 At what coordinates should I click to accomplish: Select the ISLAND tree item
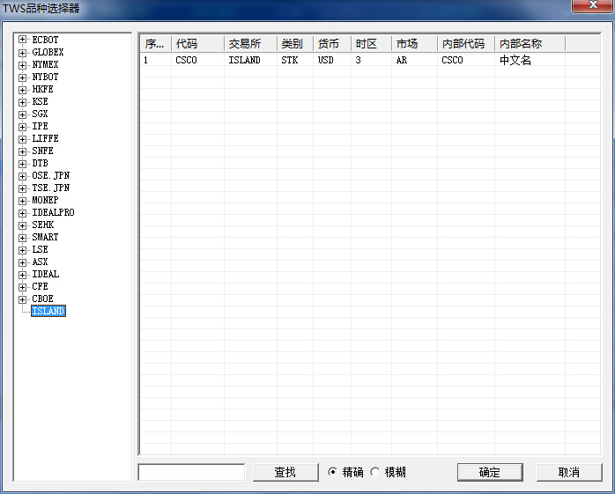click(48, 311)
